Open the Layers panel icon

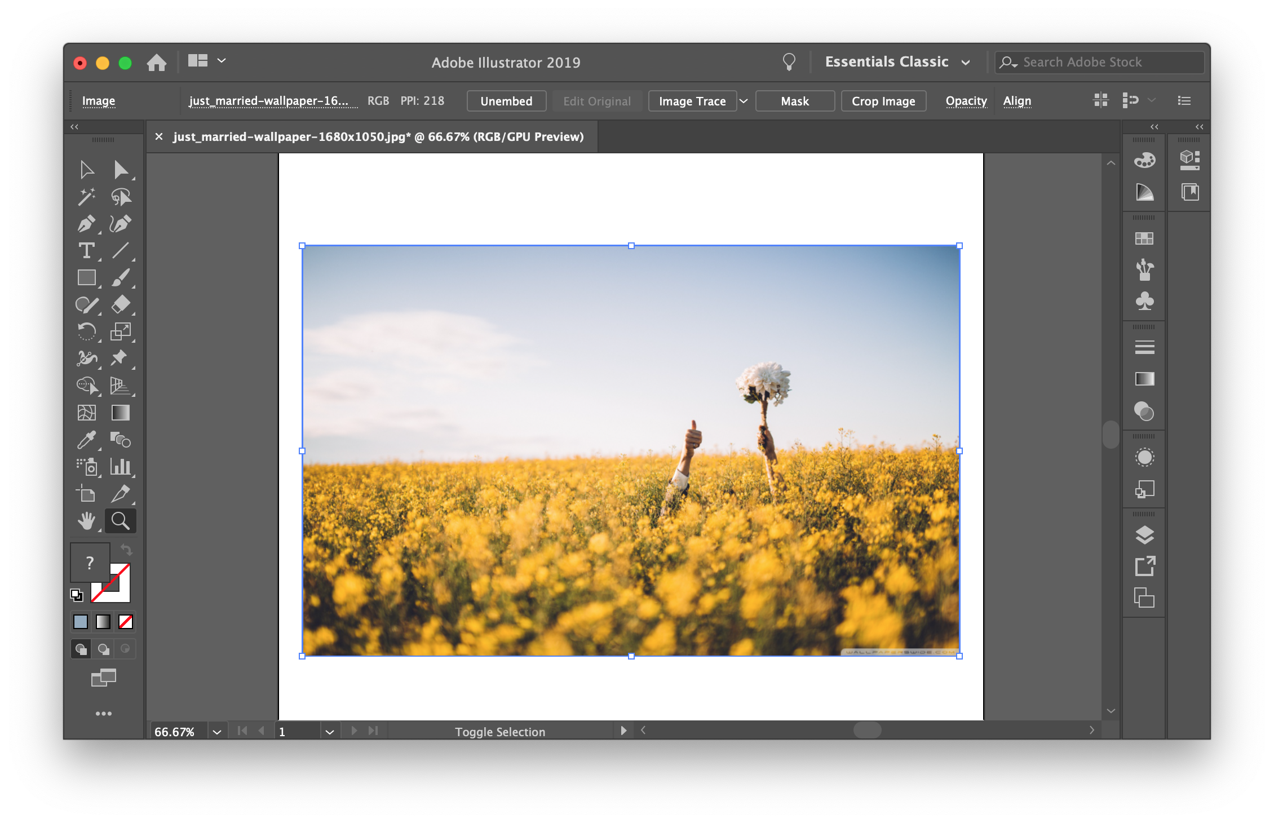pos(1144,534)
